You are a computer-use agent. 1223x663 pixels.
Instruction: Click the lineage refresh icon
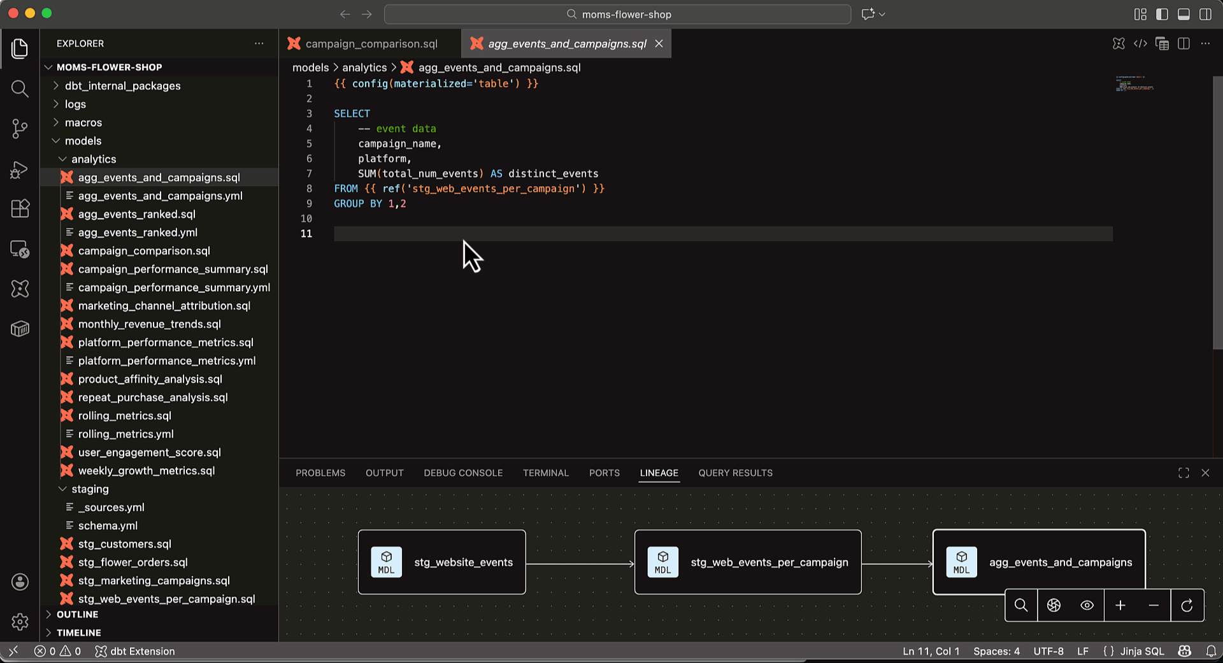pyautogui.click(x=1187, y=605)
